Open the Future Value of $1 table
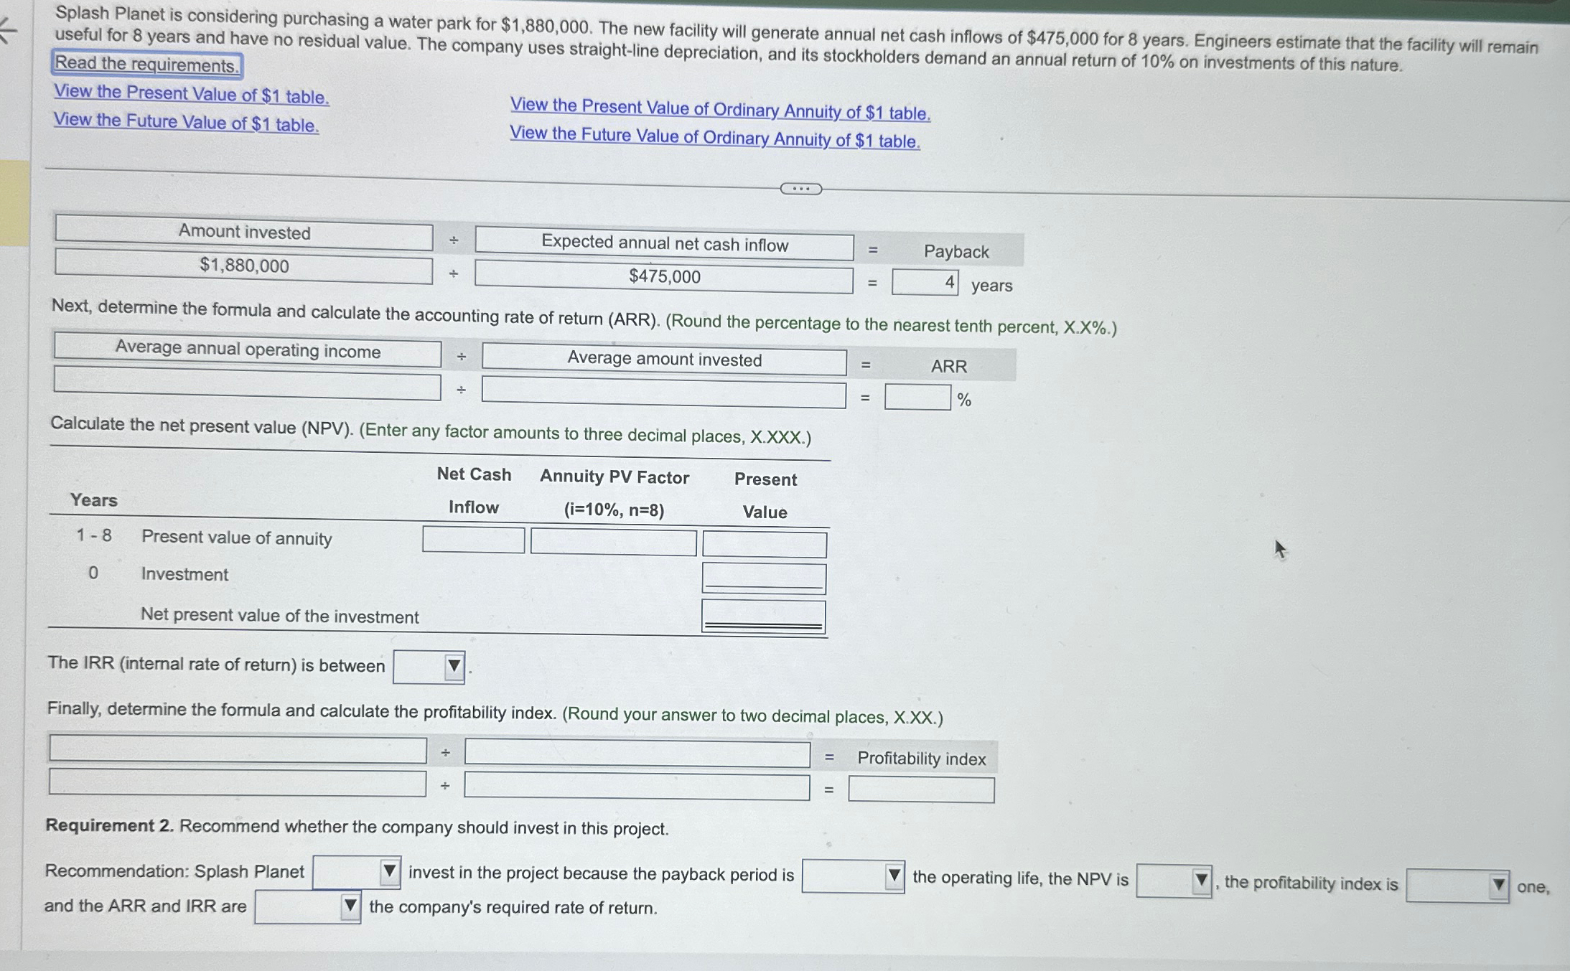1570x971 pixels. click(x=186, y=122)
